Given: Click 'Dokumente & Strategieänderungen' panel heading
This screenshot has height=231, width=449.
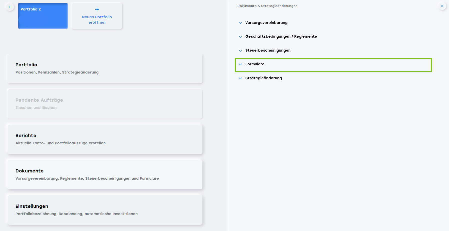Looking at the screenshot, I should point(267,6).
